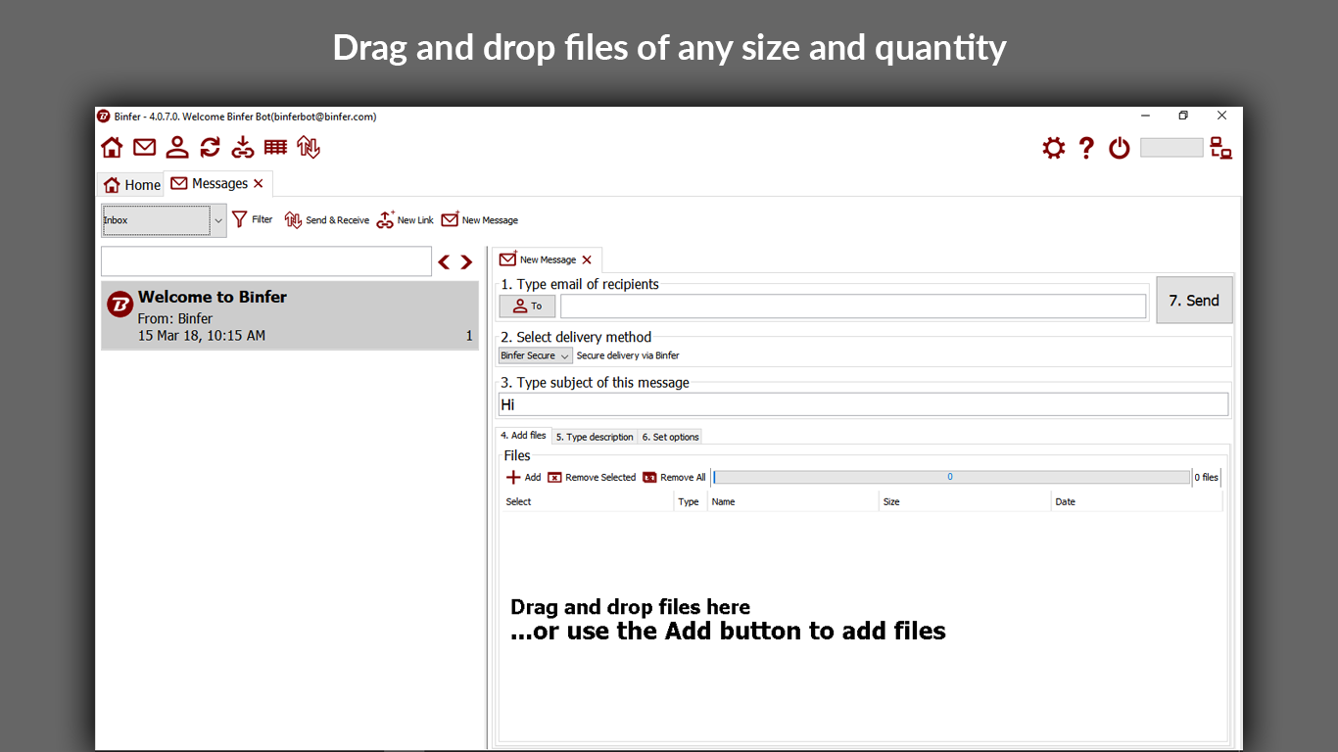Click the Sync refresh arrows icon
Viewport: 1338px width, 752px height.
(210, 148)
